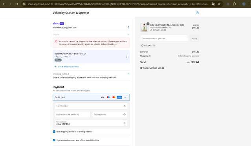
Task: Apply the discount code
Action: coord(194,38)
